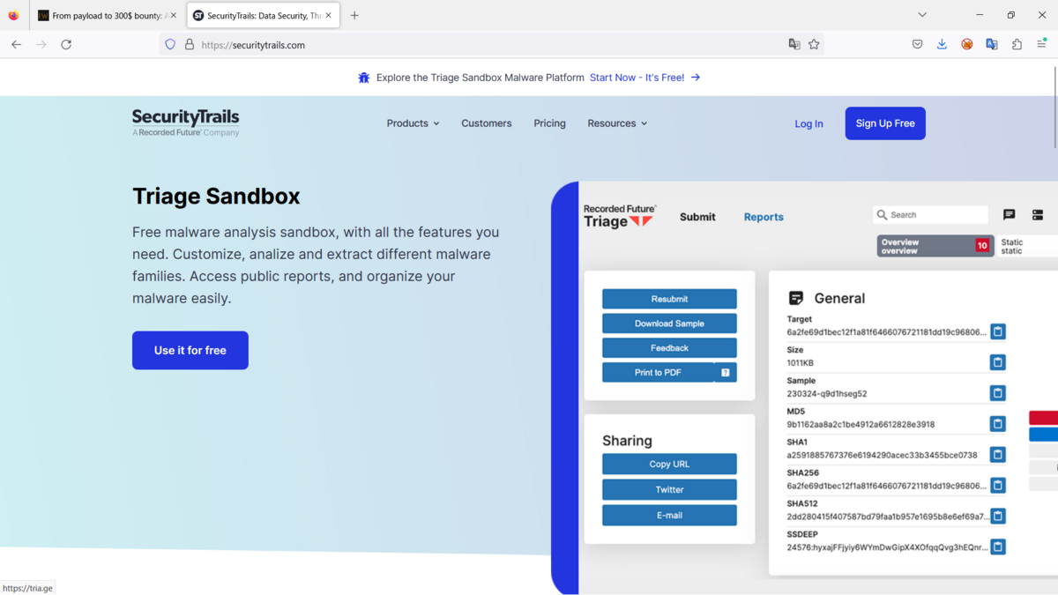
Task: Open the Pocket save icon
Action: pos(917,44)
